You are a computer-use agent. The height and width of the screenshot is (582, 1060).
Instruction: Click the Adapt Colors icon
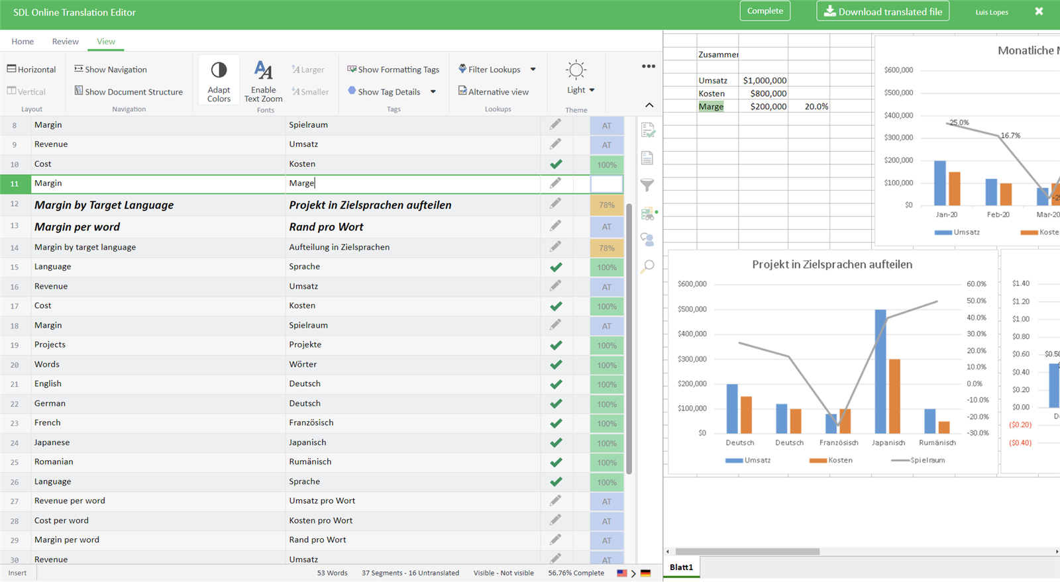click(219, 70)
